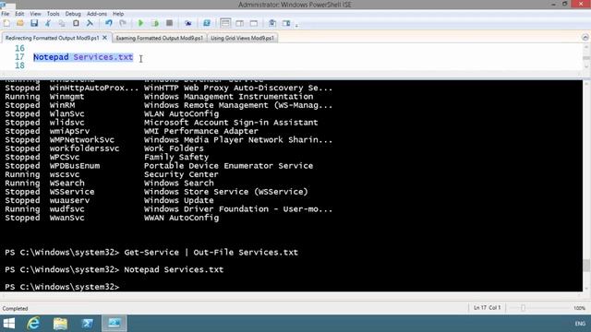The width and height of the screenshot is (591, 332).
Task: Open the Debug menu
Action: [73, 14]
